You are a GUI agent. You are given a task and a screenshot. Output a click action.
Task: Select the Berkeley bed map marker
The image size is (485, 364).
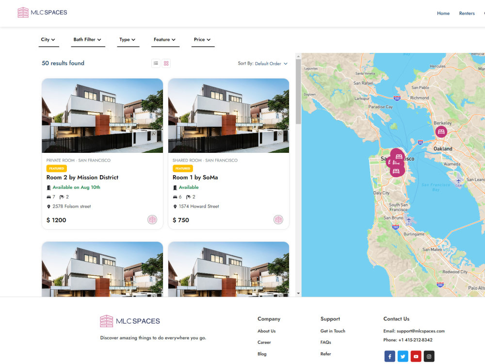pos(441,132)
